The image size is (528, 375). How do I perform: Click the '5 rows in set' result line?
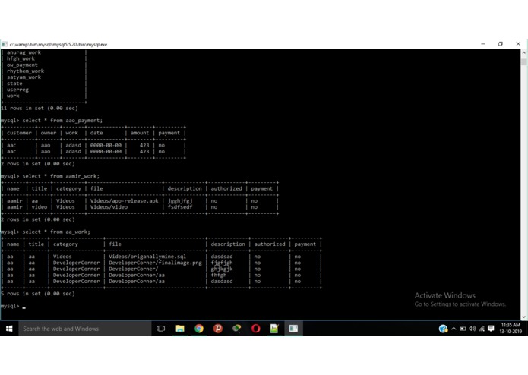(38, 294)
